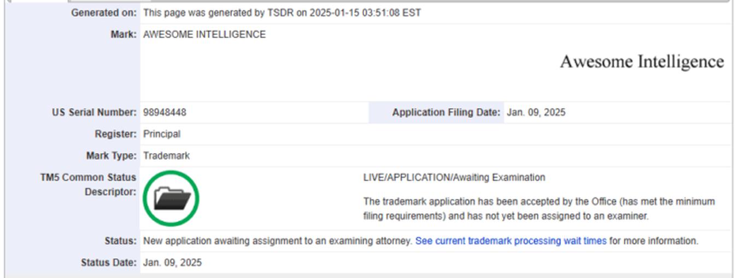Click the TM5 Common Status Descriptor label
The width and height of the screenshot is (738, 278).
click(88, 185)
